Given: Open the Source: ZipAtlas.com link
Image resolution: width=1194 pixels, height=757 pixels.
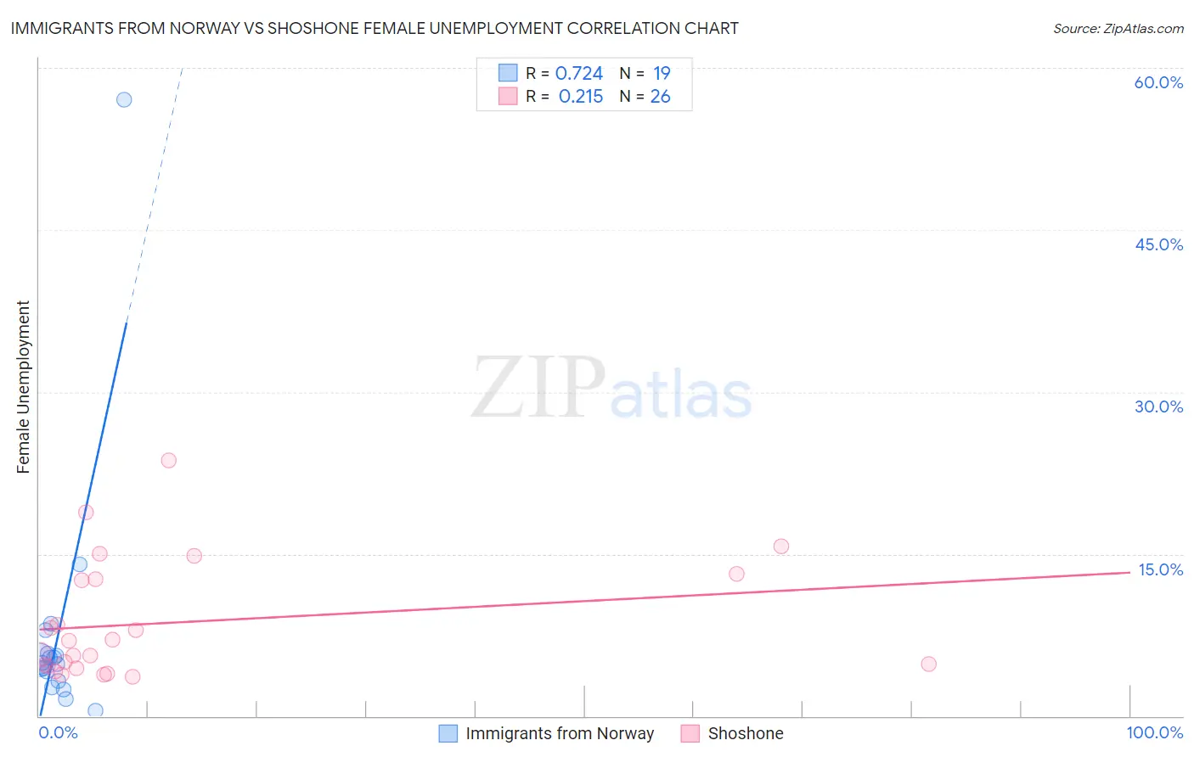Looking at the screenshot, I should [1118, 28].
